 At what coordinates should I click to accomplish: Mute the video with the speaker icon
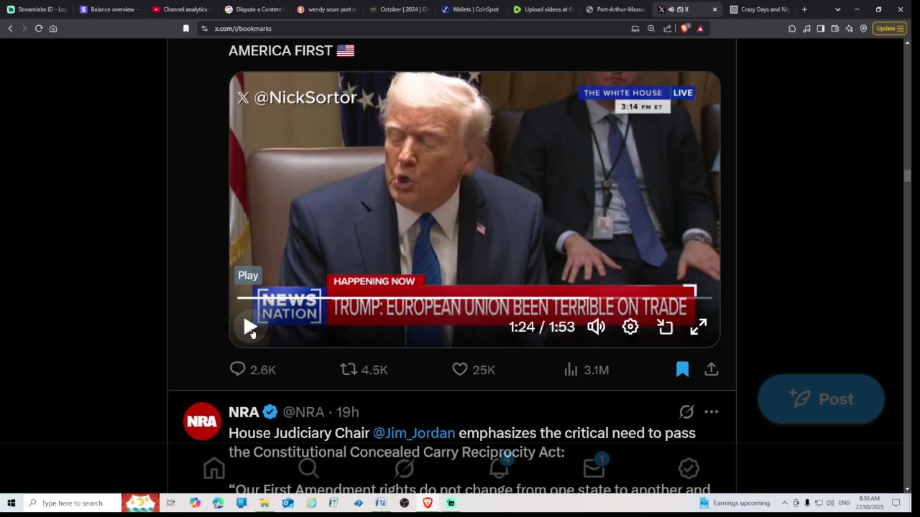596,327
